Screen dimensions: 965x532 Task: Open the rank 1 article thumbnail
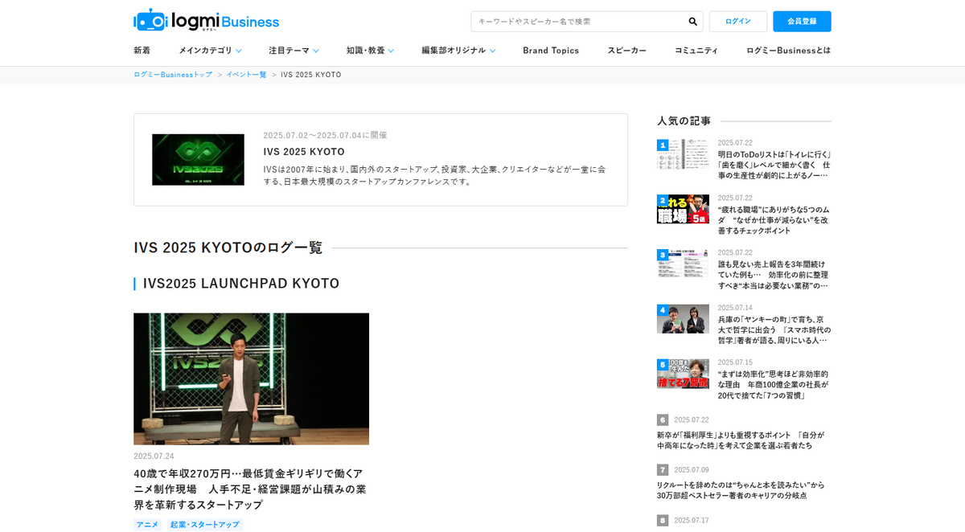[x=683, y=154]
